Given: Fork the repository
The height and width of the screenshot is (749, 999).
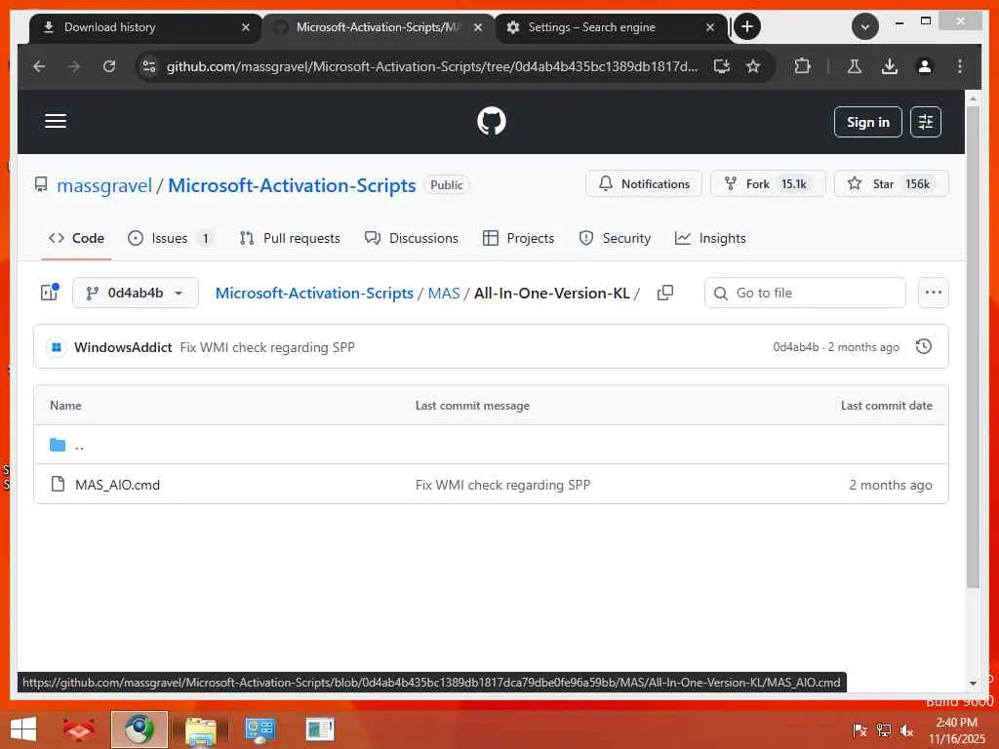Looking at the screenshot, I should coord(768,183).
